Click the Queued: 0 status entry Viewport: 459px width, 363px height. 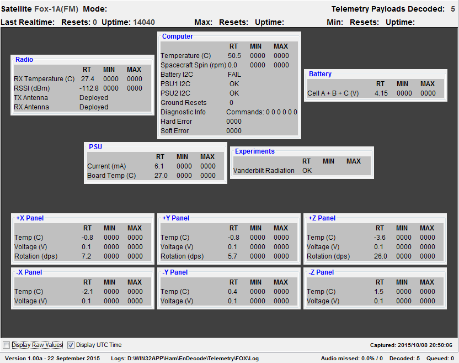click(x=440, y=359)
